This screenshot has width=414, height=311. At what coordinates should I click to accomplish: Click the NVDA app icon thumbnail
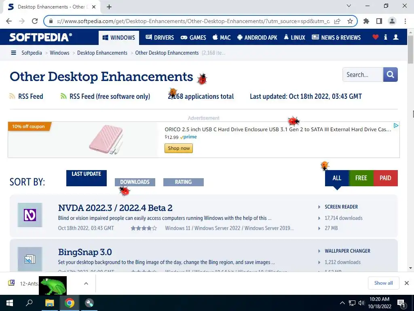click(30, 215)
